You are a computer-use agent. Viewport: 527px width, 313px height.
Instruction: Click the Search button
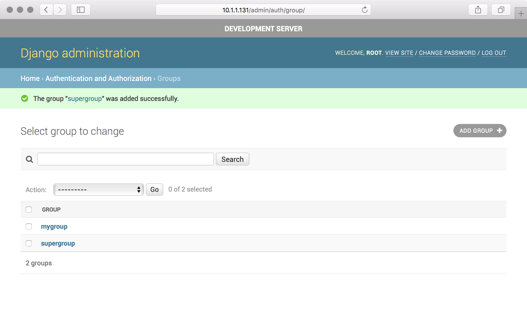coord(232,159)
